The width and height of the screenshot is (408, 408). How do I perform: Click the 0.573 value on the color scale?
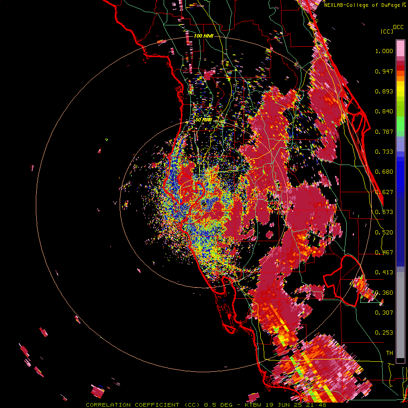click(384, 212)
